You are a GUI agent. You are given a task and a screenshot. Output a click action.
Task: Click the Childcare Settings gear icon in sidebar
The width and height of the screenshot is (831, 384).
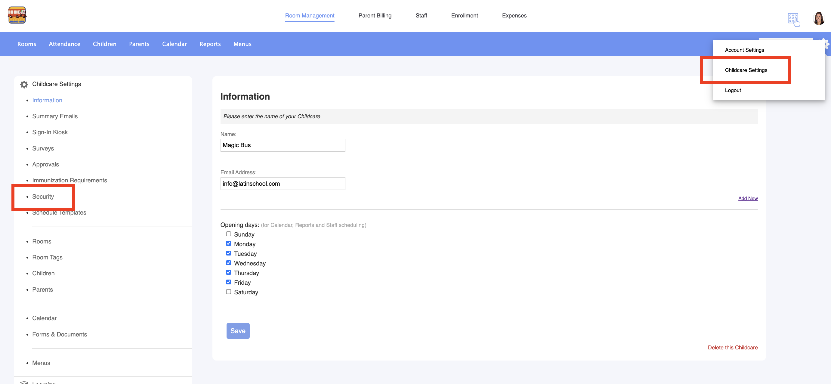pos(24,85)
